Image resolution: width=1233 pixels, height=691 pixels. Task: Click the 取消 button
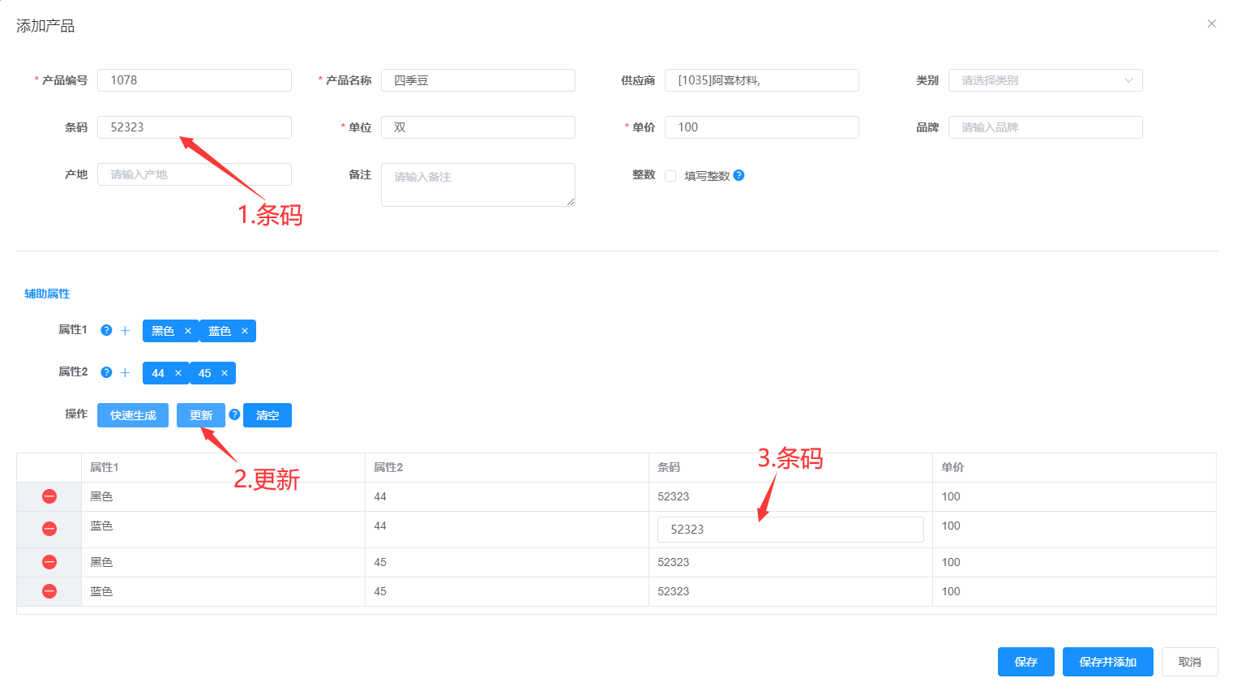[1189, 662]
